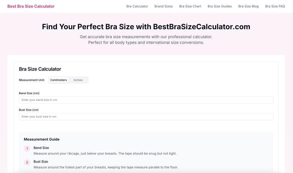Click the Measurement Unit label

tap(32, 80)
